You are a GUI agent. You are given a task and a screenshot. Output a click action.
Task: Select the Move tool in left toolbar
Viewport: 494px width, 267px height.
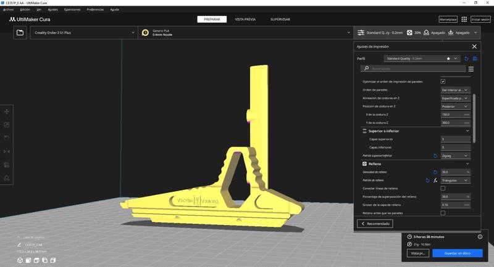click(x=7, y=112)
